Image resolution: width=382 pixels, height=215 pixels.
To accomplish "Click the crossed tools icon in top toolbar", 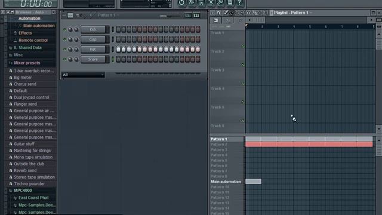I will click(211, 2).
